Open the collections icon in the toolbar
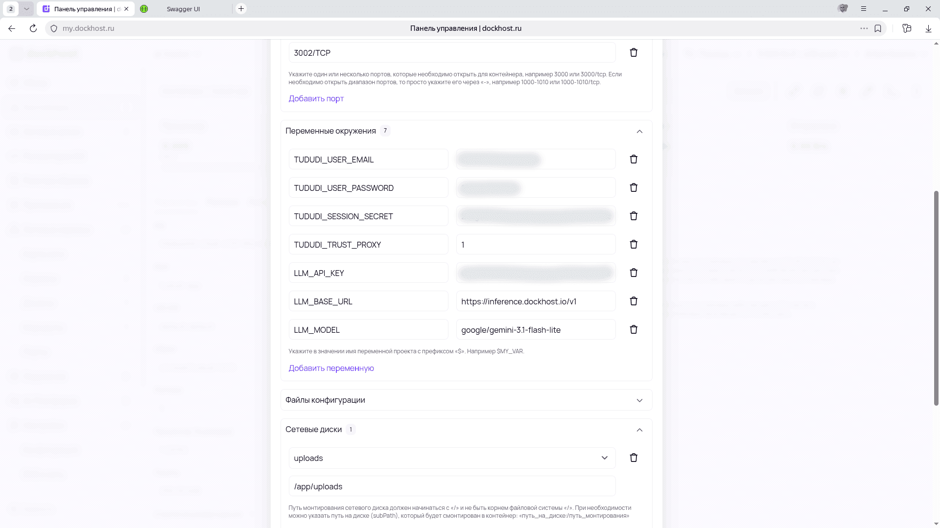Image resolution: width=940 pixels, height=528 pixels. [x=907, y=28]
